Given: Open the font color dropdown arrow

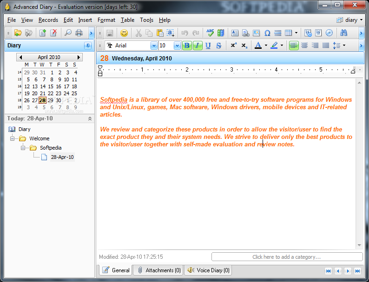Looking at the screenshot, I should coord(266,46).
